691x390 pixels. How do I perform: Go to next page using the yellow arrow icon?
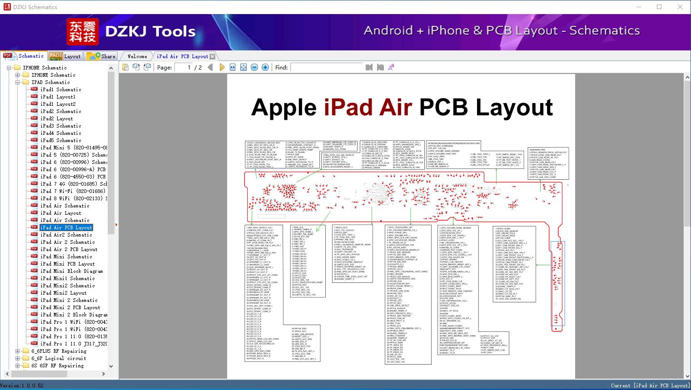222,67
